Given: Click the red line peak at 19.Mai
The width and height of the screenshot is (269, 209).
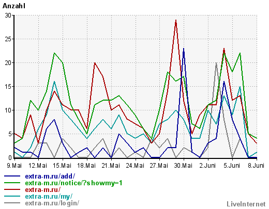Looking at the screenshot, I should pos(95,63).
